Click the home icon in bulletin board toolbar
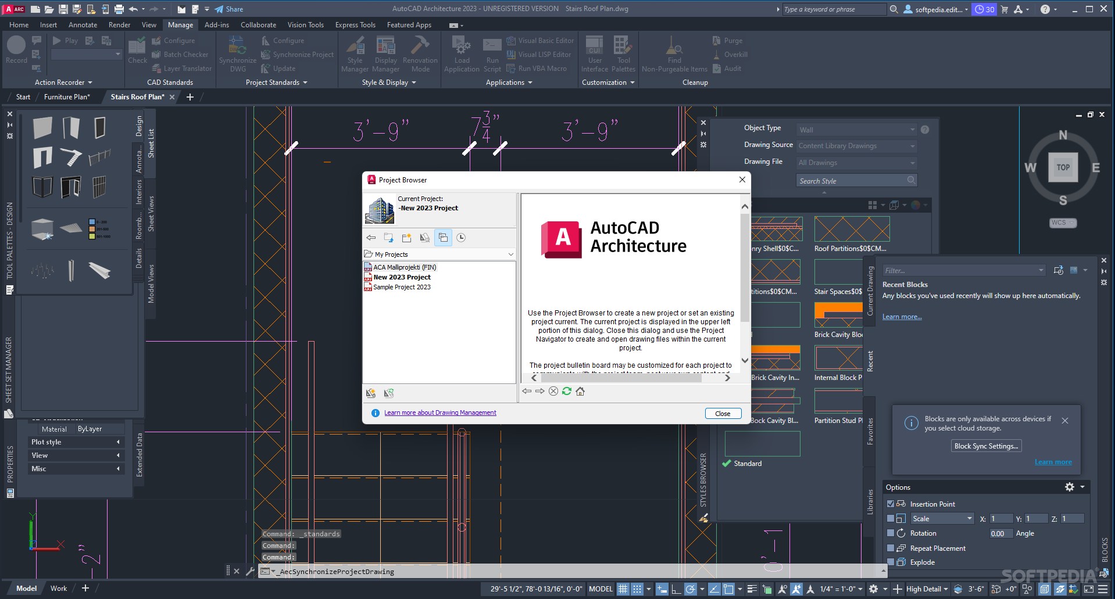1115x599 pixels. point(580,391)
